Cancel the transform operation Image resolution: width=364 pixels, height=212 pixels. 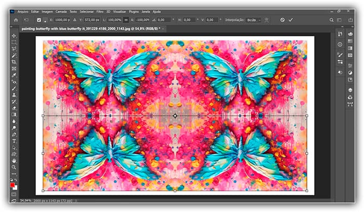pyautogui.click(x=282, y=20)
